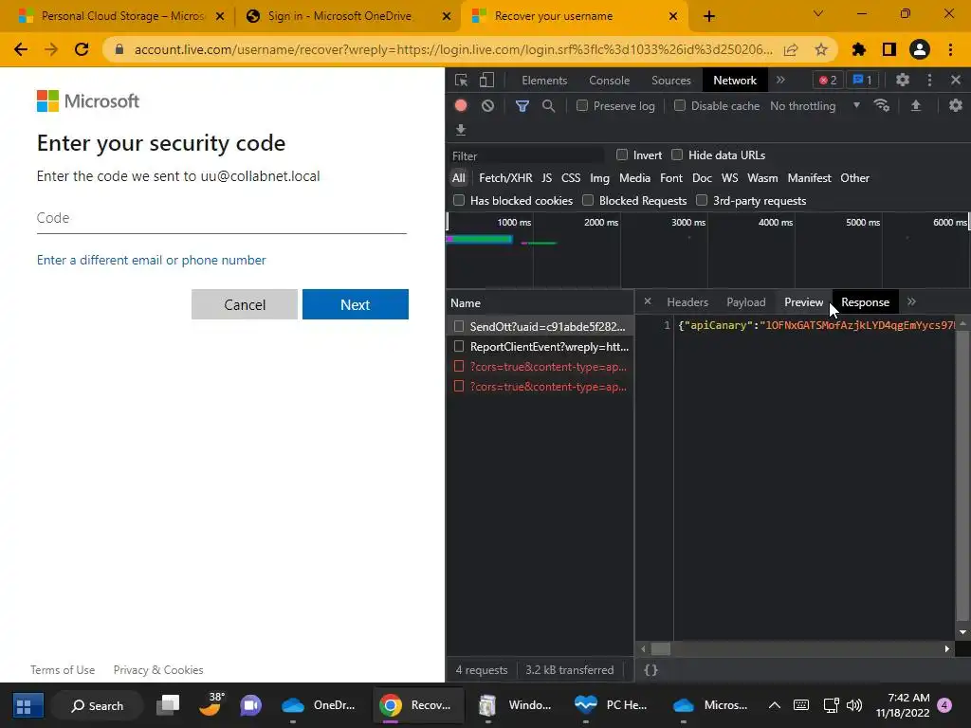The height and width of the screenshot is (728, 971).
Task: Expand more request detail tabs chevron
Action: click(x=911, y=301)
